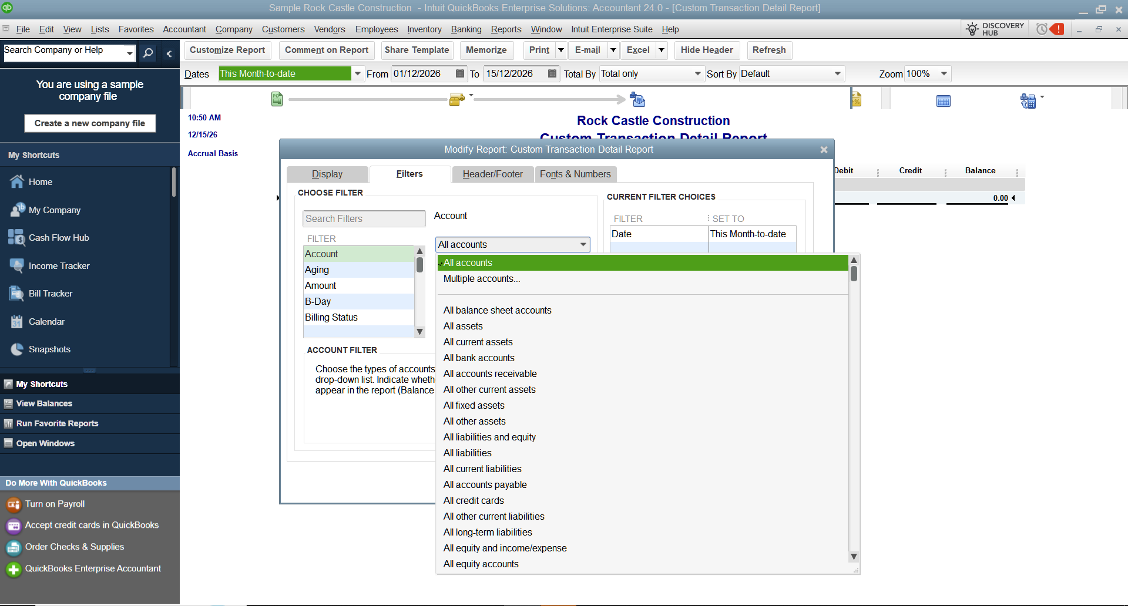Click the yellow folder workflow icon
This screenshot has height=606, width=1128.
click(457, 99)
